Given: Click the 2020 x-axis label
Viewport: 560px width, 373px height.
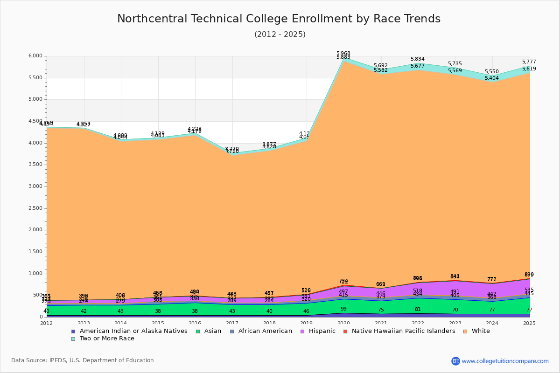Looking at the screenshot, I should click(343, 323).
